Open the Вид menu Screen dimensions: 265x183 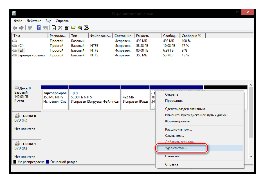coord(48,21)
